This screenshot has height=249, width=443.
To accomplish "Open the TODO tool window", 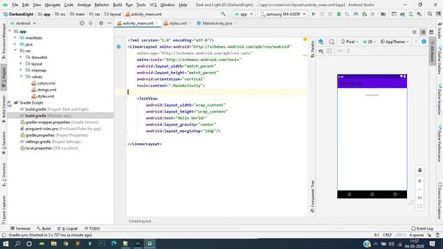I will coord(92,228).
